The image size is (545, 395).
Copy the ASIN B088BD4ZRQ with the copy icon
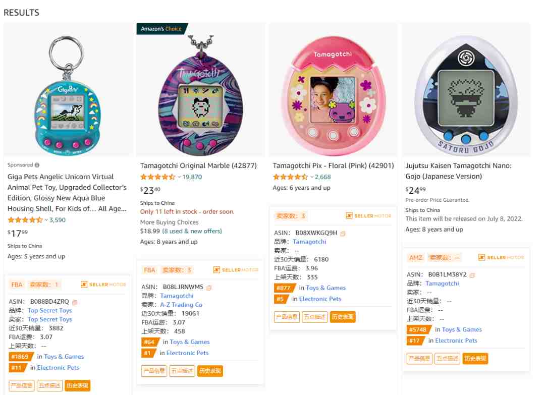pos(75,302)
